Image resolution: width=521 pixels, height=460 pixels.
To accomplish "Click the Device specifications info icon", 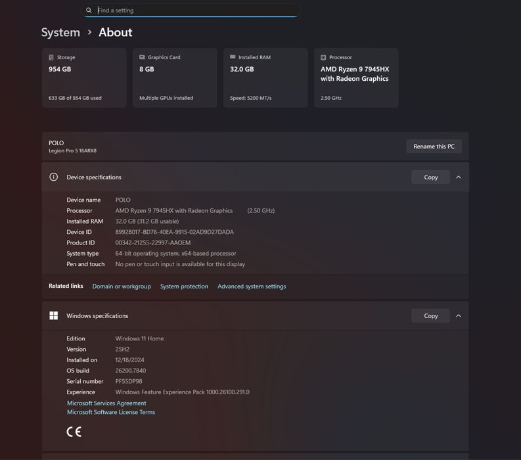I will tap(54, 177).
